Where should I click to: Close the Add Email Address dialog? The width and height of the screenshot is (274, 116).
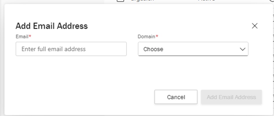tap(255, 26)
